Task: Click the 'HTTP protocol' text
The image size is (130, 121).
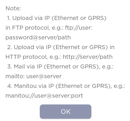Action: [x=27, y=57]
